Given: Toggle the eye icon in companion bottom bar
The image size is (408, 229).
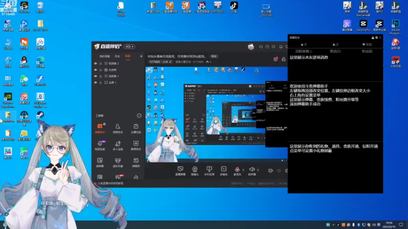Looking at the screenshot, I should tap(279, 170).
